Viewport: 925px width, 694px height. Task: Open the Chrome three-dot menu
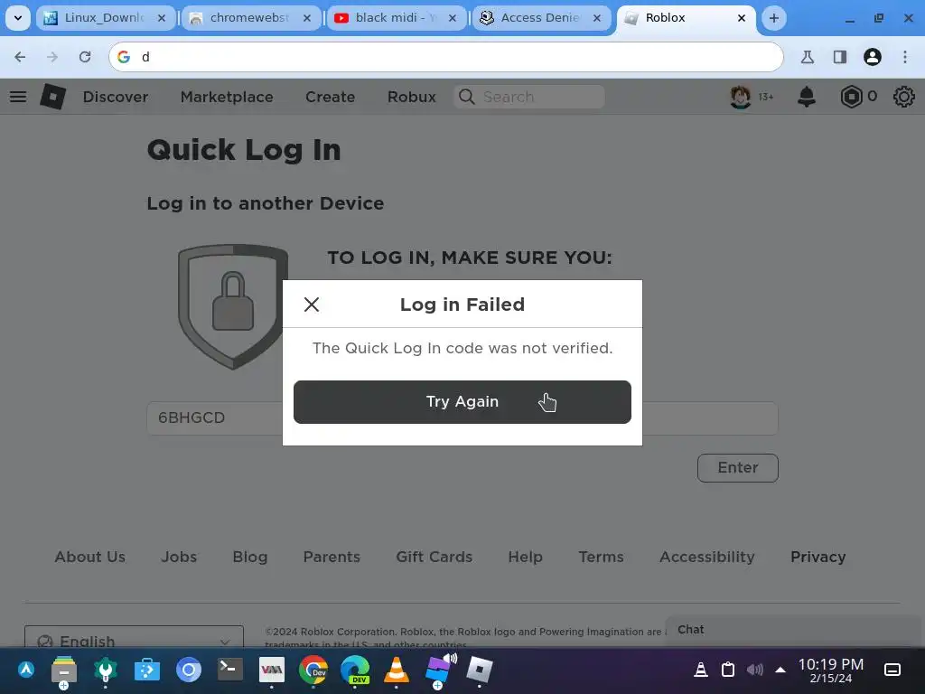(x=905, y=57)
